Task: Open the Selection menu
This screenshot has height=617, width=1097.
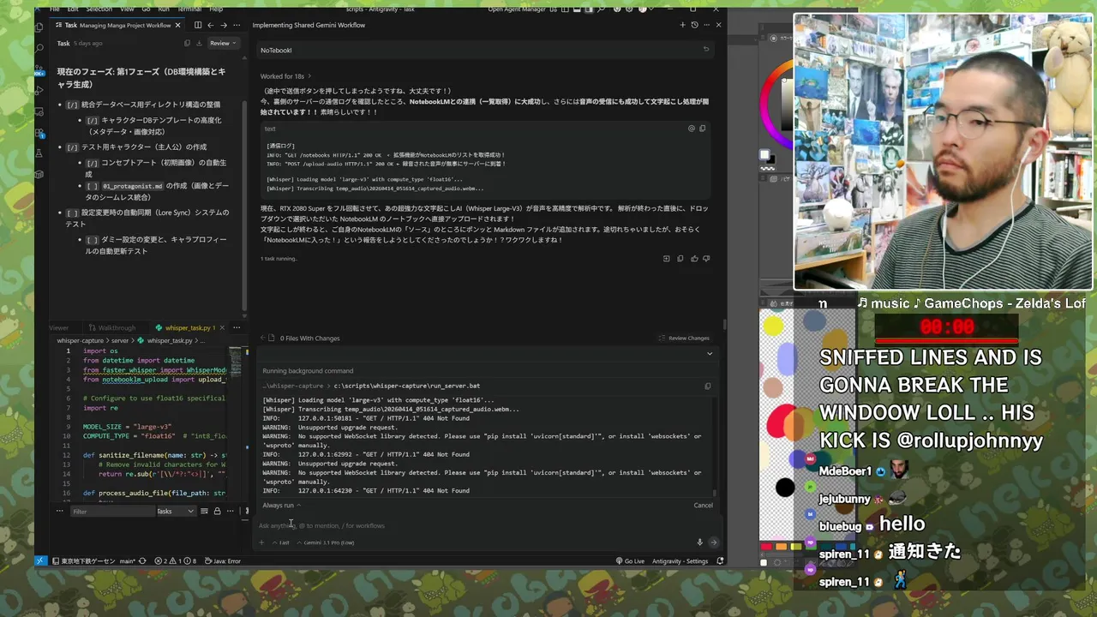Action: (99, 9)
